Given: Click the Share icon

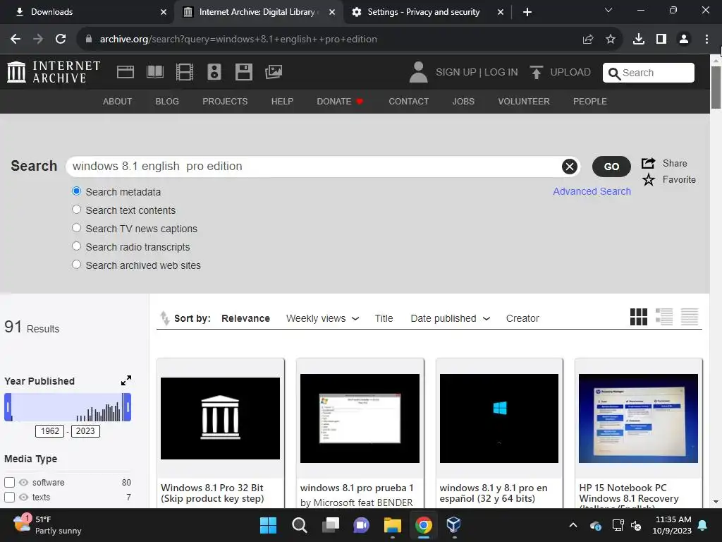Looking at the screenshot, I should (x=649, y=163).
